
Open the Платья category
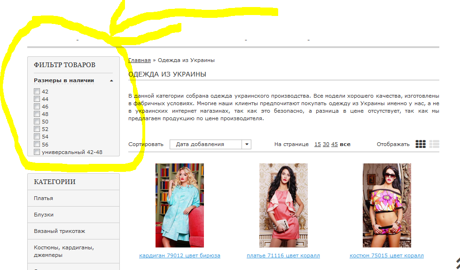coord(43,198)
